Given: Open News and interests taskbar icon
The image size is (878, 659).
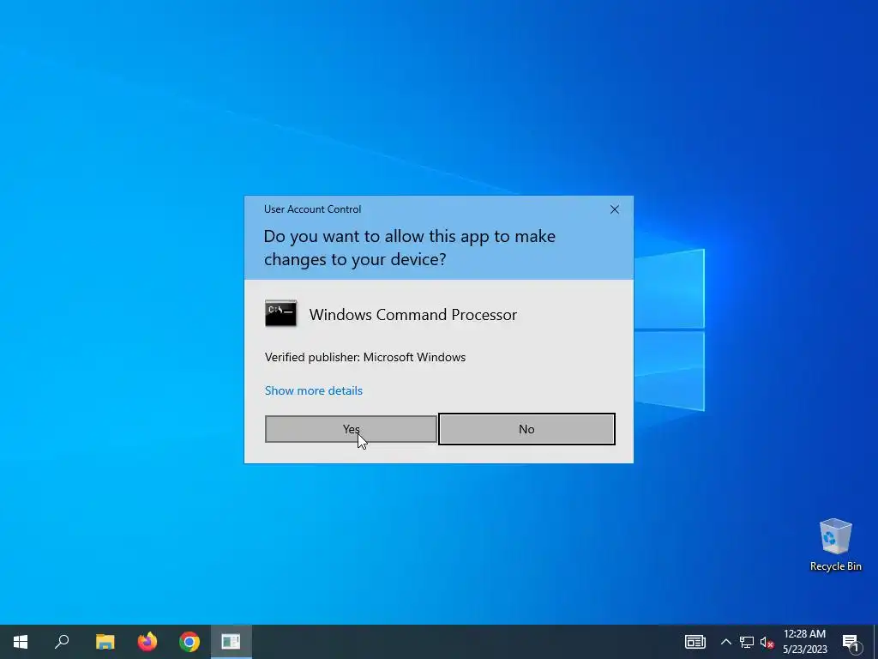Looking at the screenshot, I should click(695, 642).
